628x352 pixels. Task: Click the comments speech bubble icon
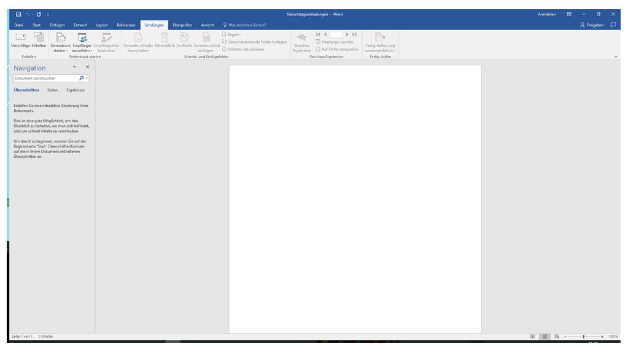[x=613, y=25]
